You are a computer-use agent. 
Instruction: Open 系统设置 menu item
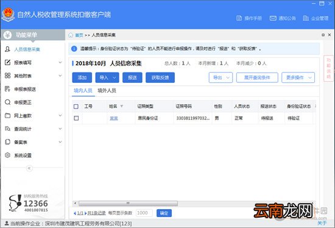click(x=23, y=155)
